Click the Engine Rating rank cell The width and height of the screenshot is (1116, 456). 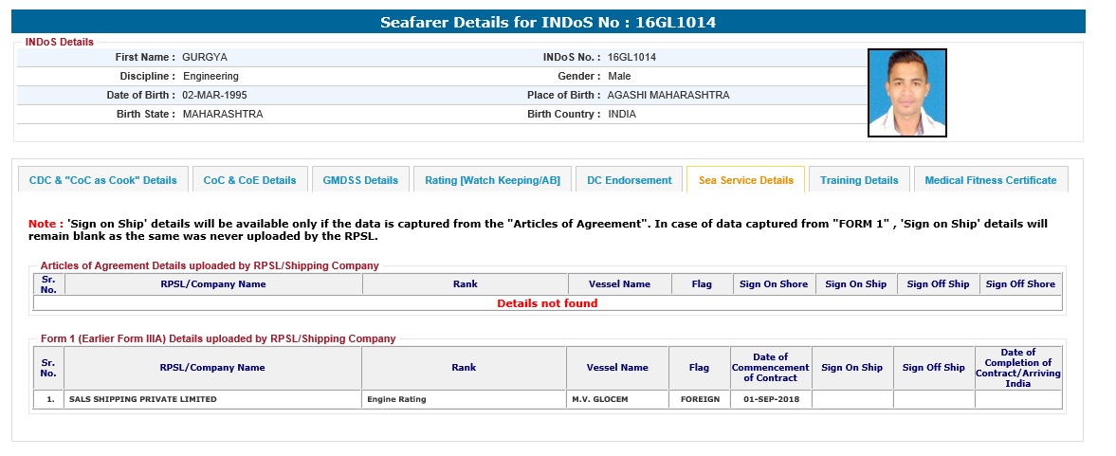click(x=396, y=399)
